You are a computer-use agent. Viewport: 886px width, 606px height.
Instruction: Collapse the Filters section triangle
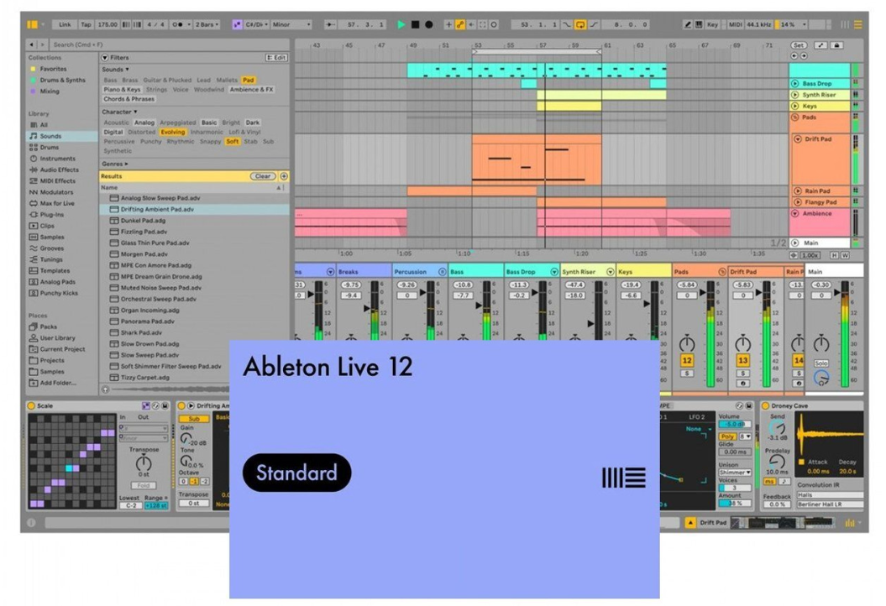[104, 58]
